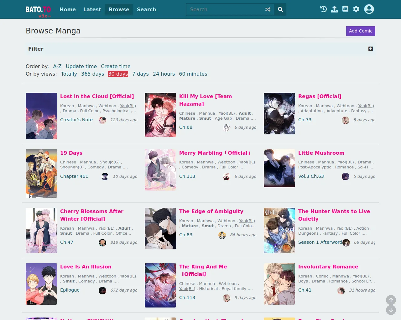
Task: Select the 24 hours views option
Action: point(164,74)
